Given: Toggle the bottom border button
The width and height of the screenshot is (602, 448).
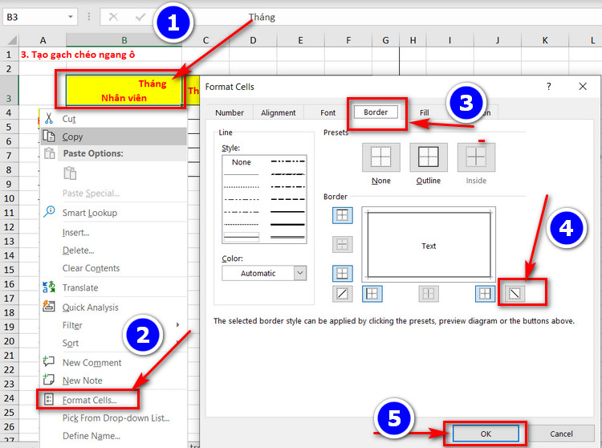Looking at the screenshot, I should [342, 273].
